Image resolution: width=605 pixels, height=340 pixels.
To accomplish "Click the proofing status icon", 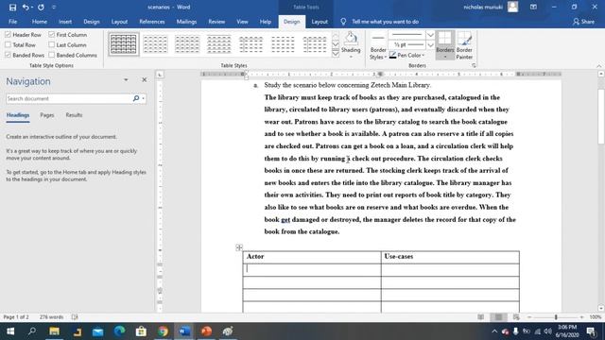I will 75,317.
